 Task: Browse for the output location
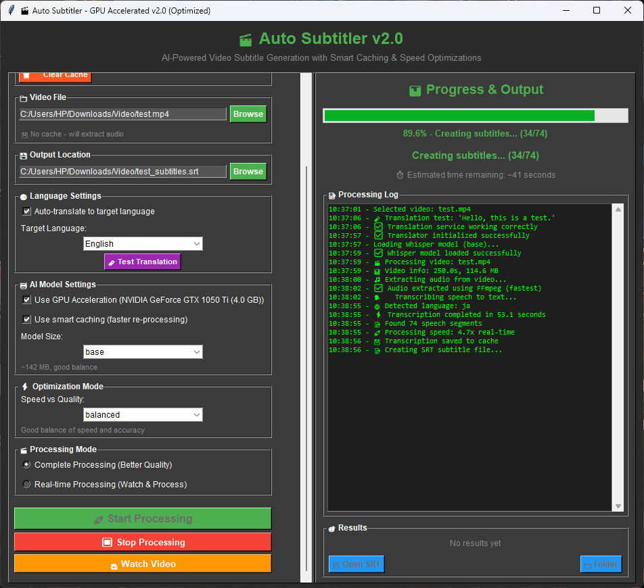coord(248,172)
